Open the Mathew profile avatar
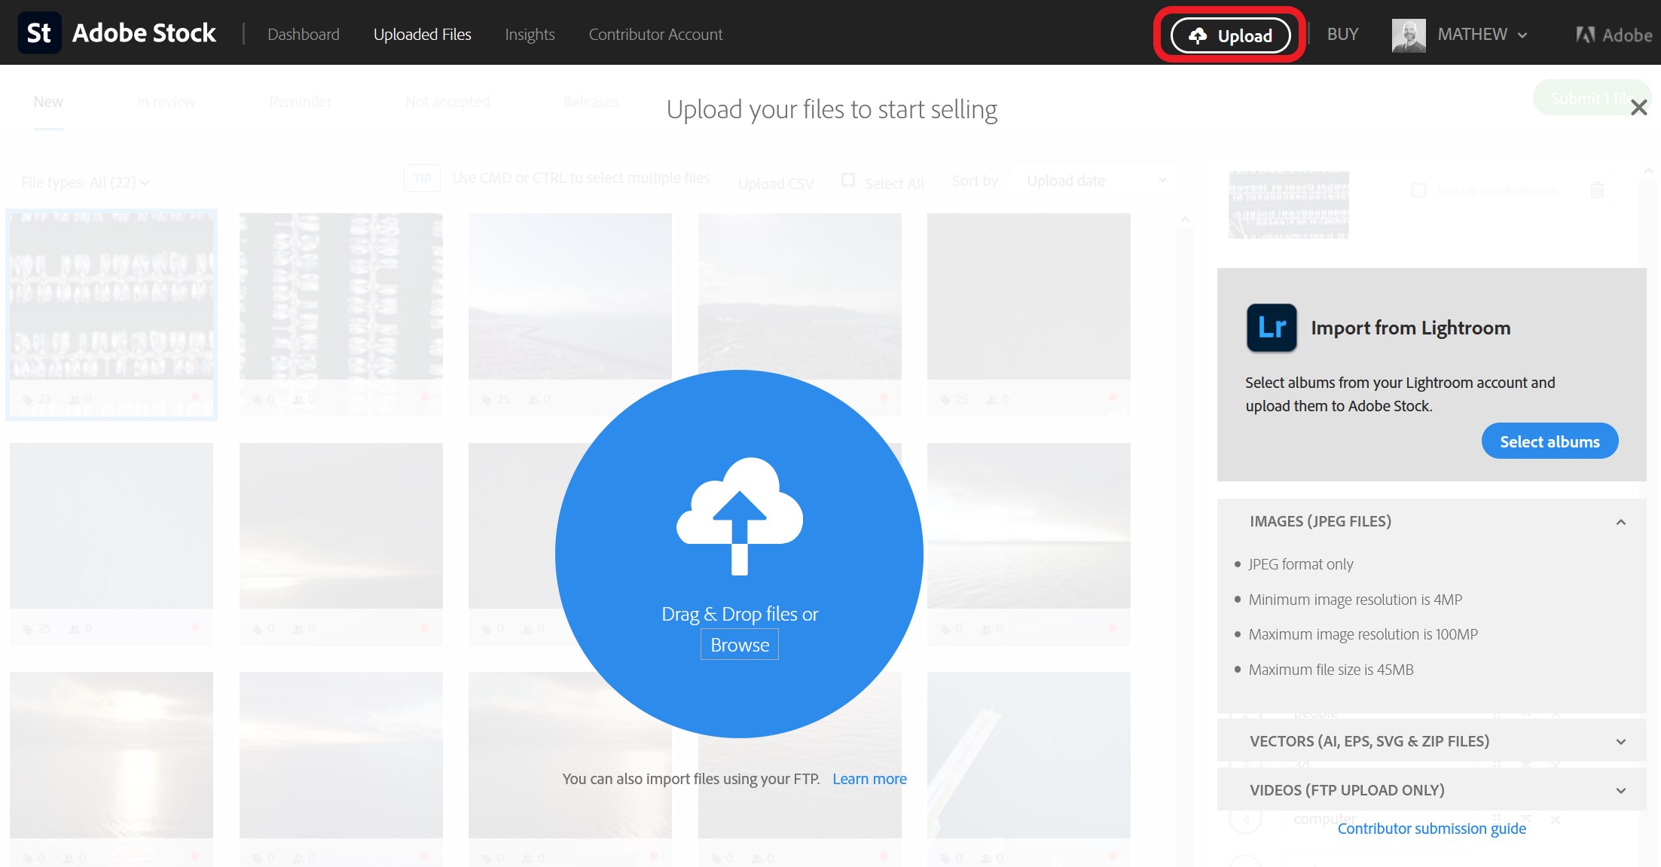Viewport: 1661px width, 867px height. [x=1408, y=35]
